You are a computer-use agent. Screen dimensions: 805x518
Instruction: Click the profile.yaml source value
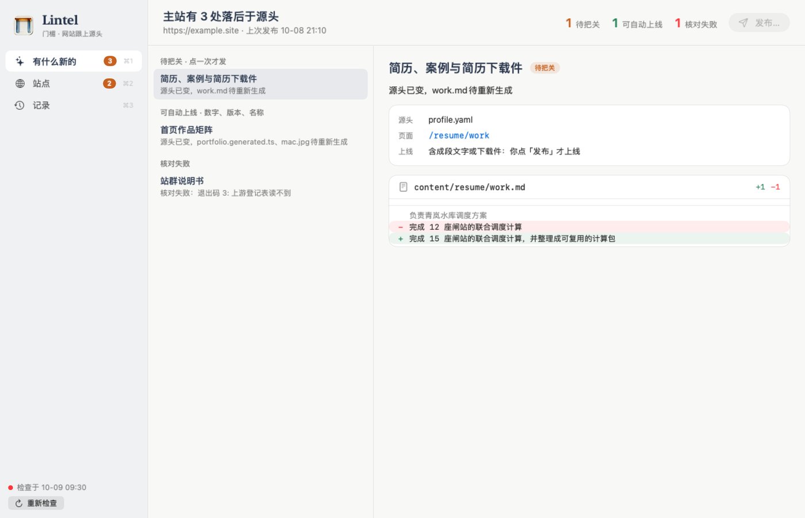(x=450, y=119)
